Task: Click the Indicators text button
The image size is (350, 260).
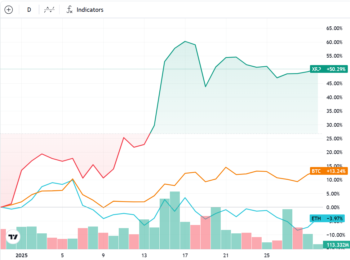Action: click(90, 9)
